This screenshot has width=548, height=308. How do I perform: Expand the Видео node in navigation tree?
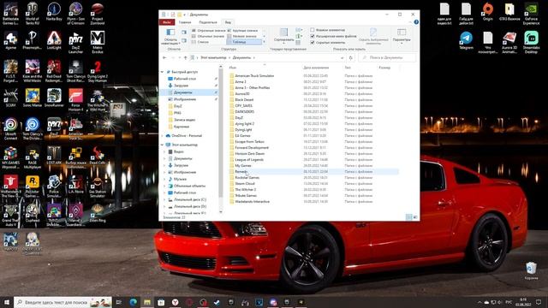(164, 152)
